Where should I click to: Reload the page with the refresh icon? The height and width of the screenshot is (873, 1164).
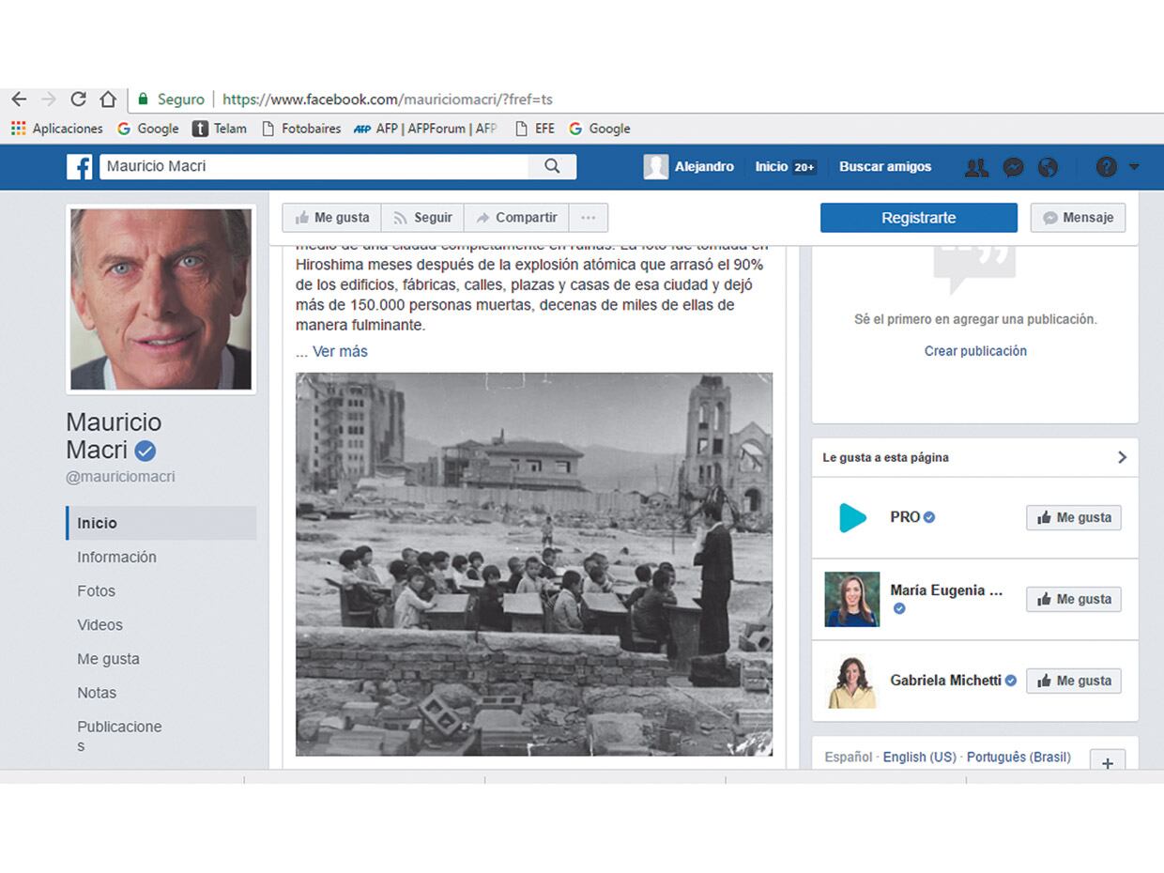tap(78, 98)
